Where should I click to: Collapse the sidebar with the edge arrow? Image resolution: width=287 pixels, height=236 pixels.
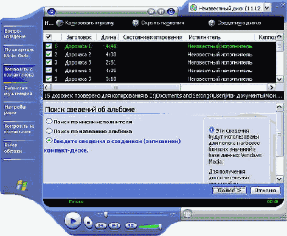click(x=41, y=99)
